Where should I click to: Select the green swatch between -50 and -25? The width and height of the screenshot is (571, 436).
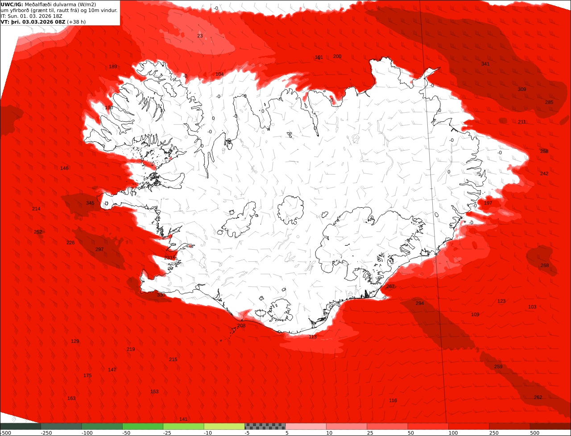[143, 426]
